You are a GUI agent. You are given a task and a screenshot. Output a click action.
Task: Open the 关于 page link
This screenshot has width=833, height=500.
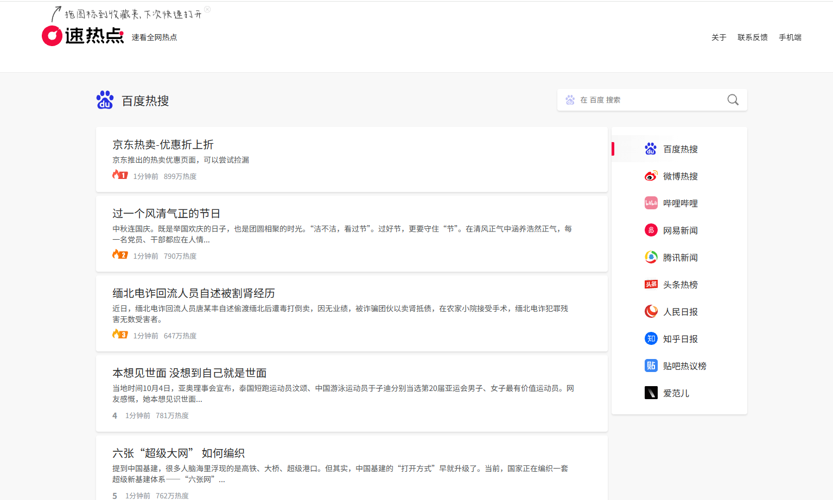(x=718, y=37)
